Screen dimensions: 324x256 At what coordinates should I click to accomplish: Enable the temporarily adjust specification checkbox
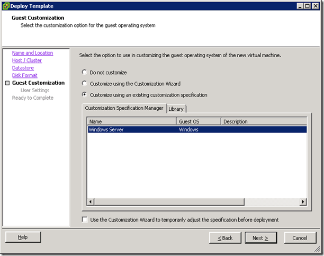85,219
